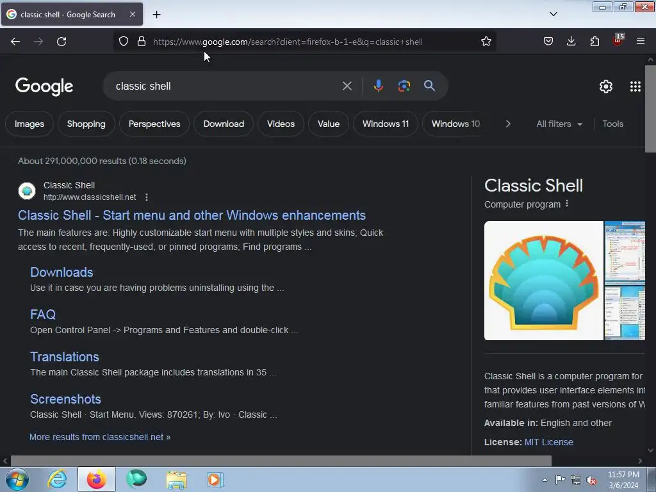Image resolution: width=656 pixels, height=492 pixels.
Task: Open the Windows Start orb
Action: [17, 479]
